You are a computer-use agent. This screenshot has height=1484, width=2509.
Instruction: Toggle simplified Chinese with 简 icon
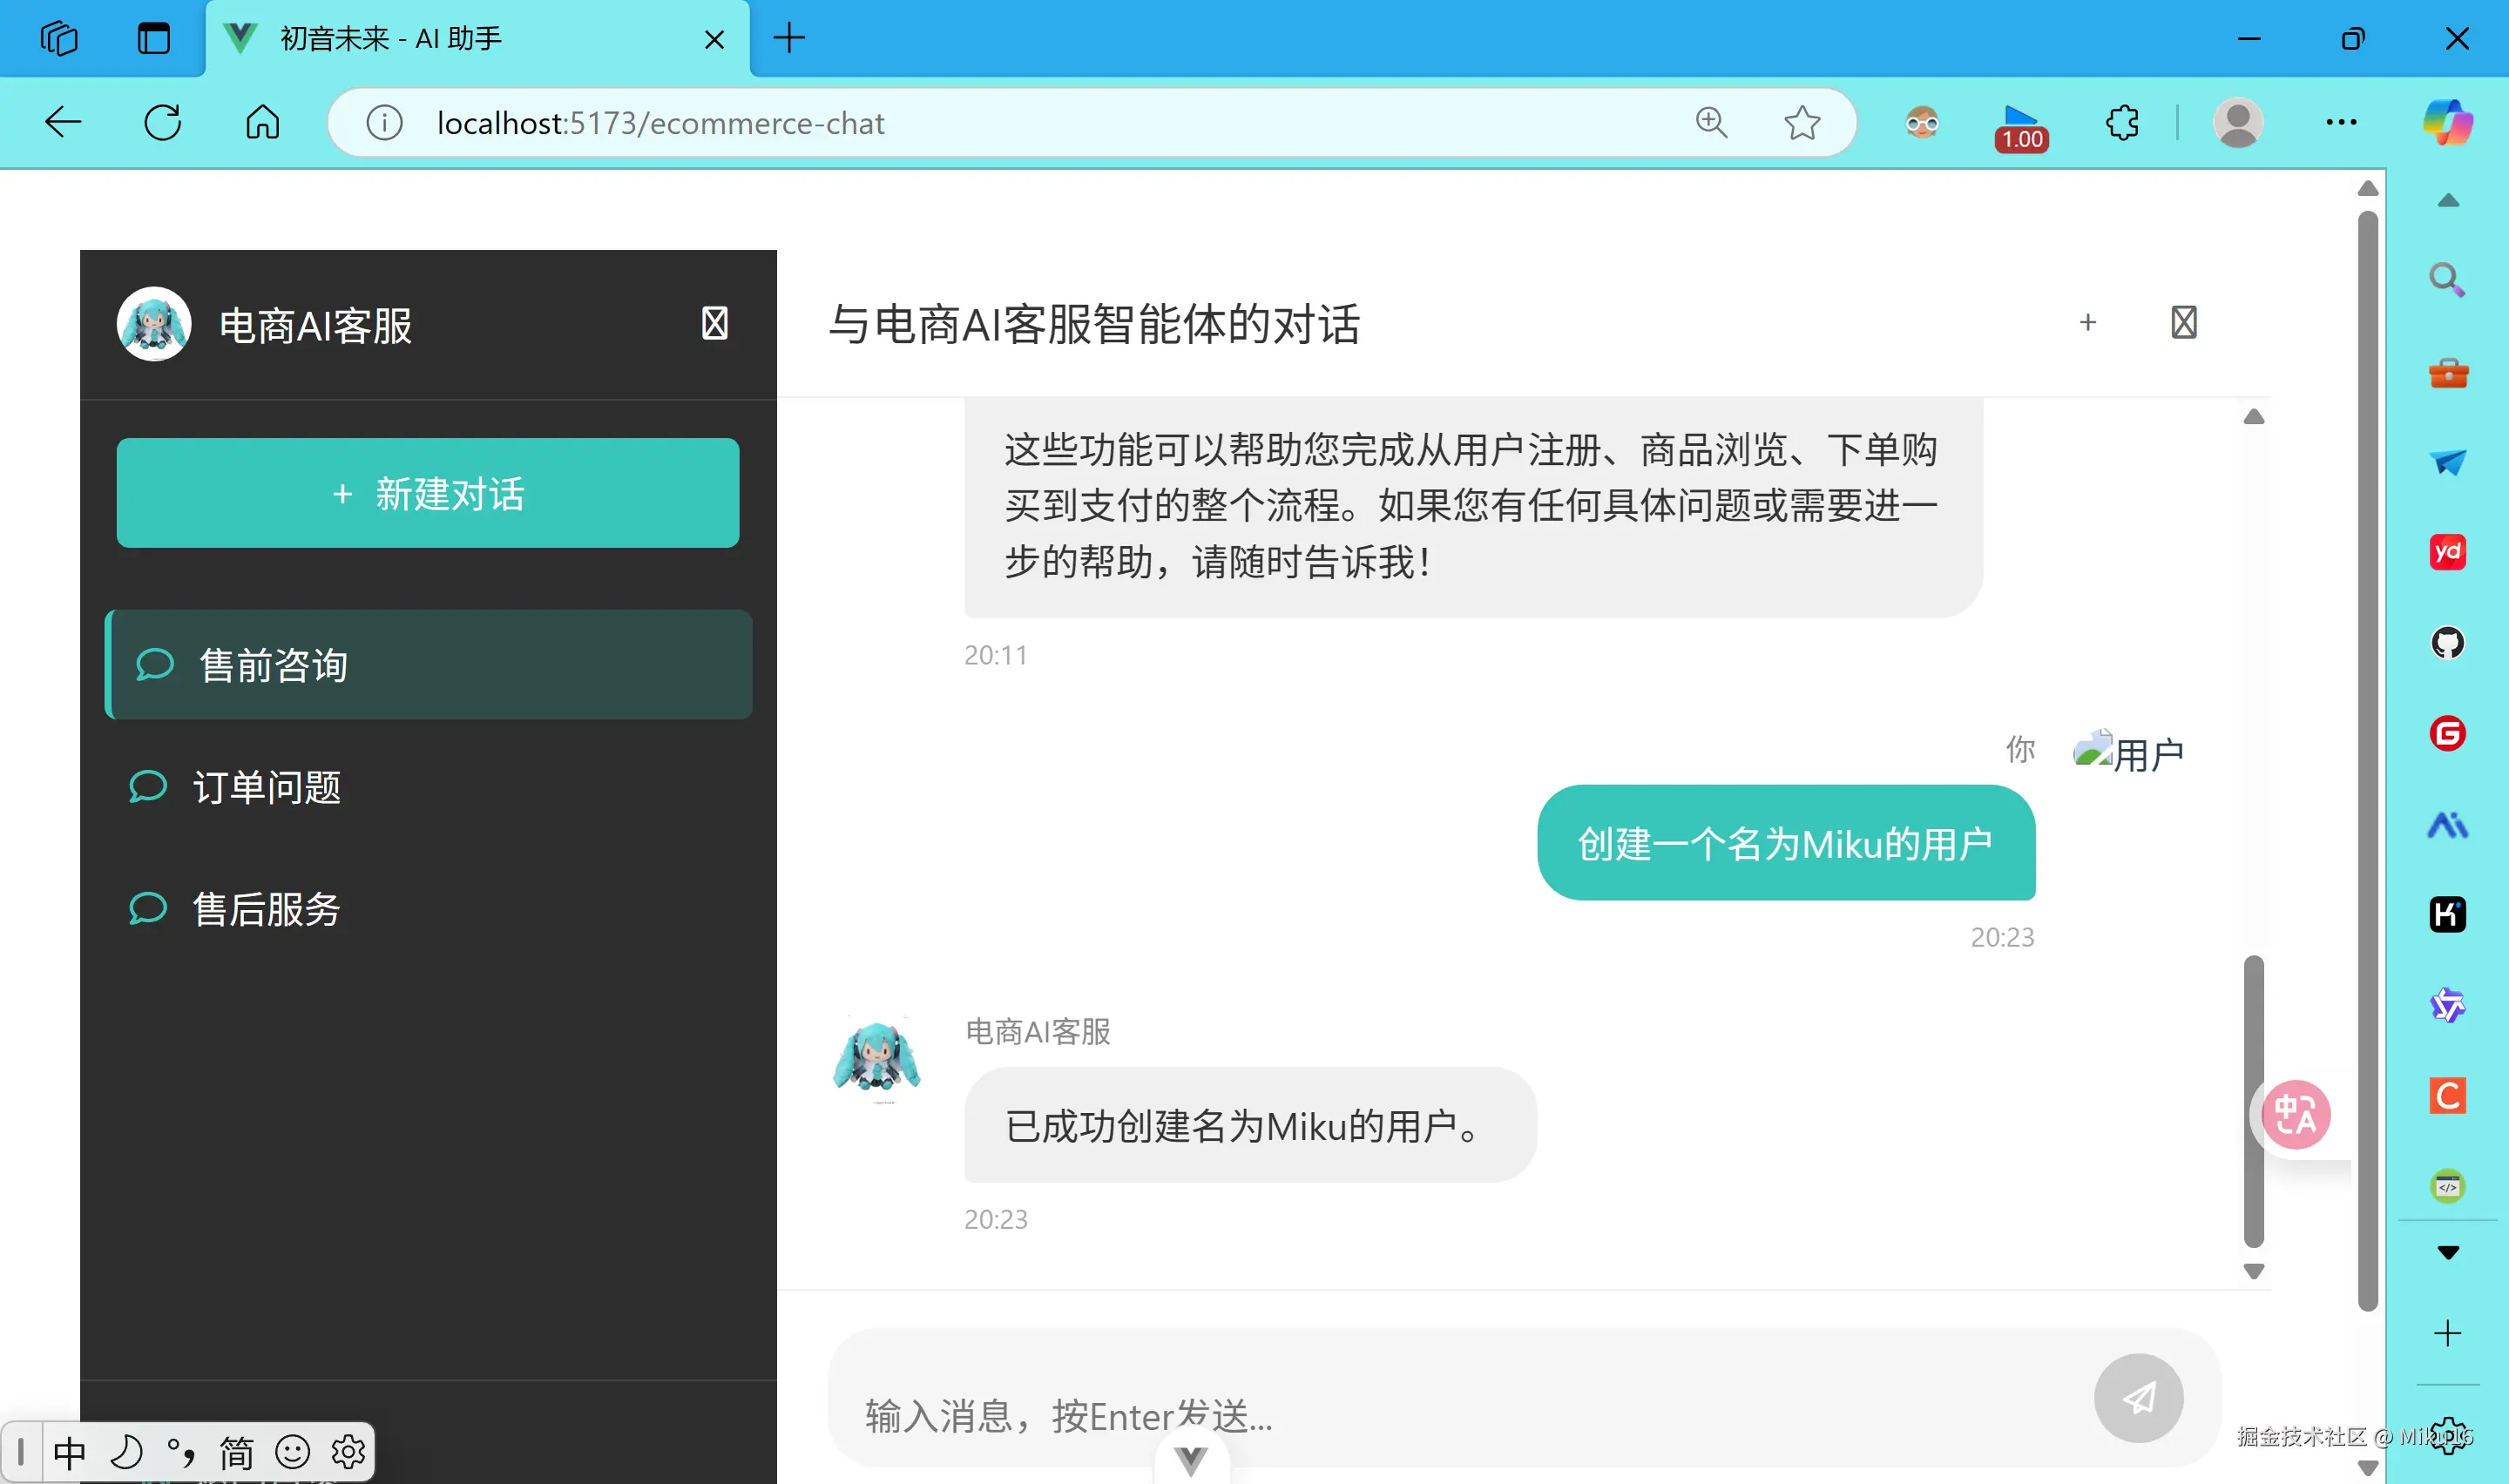pos(237,1451)
